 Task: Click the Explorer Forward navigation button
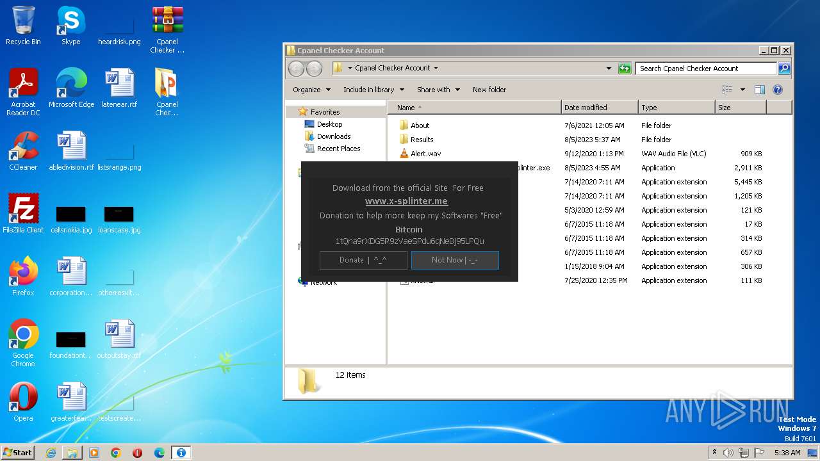click(314, 69)
